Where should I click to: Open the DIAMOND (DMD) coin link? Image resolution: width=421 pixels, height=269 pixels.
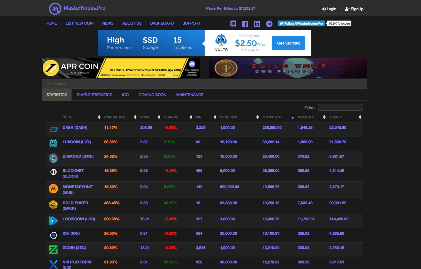[78, 156]
